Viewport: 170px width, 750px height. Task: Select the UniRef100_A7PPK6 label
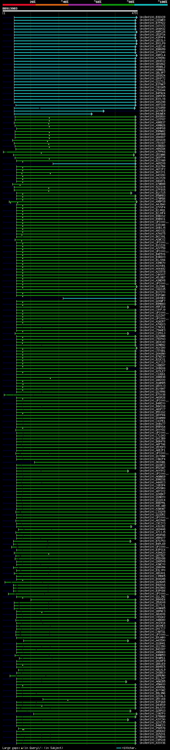point(152,152)
